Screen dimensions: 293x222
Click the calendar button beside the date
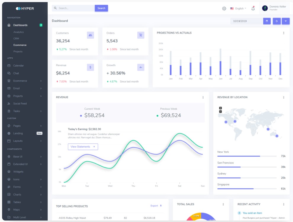click(x=267, y=21)
